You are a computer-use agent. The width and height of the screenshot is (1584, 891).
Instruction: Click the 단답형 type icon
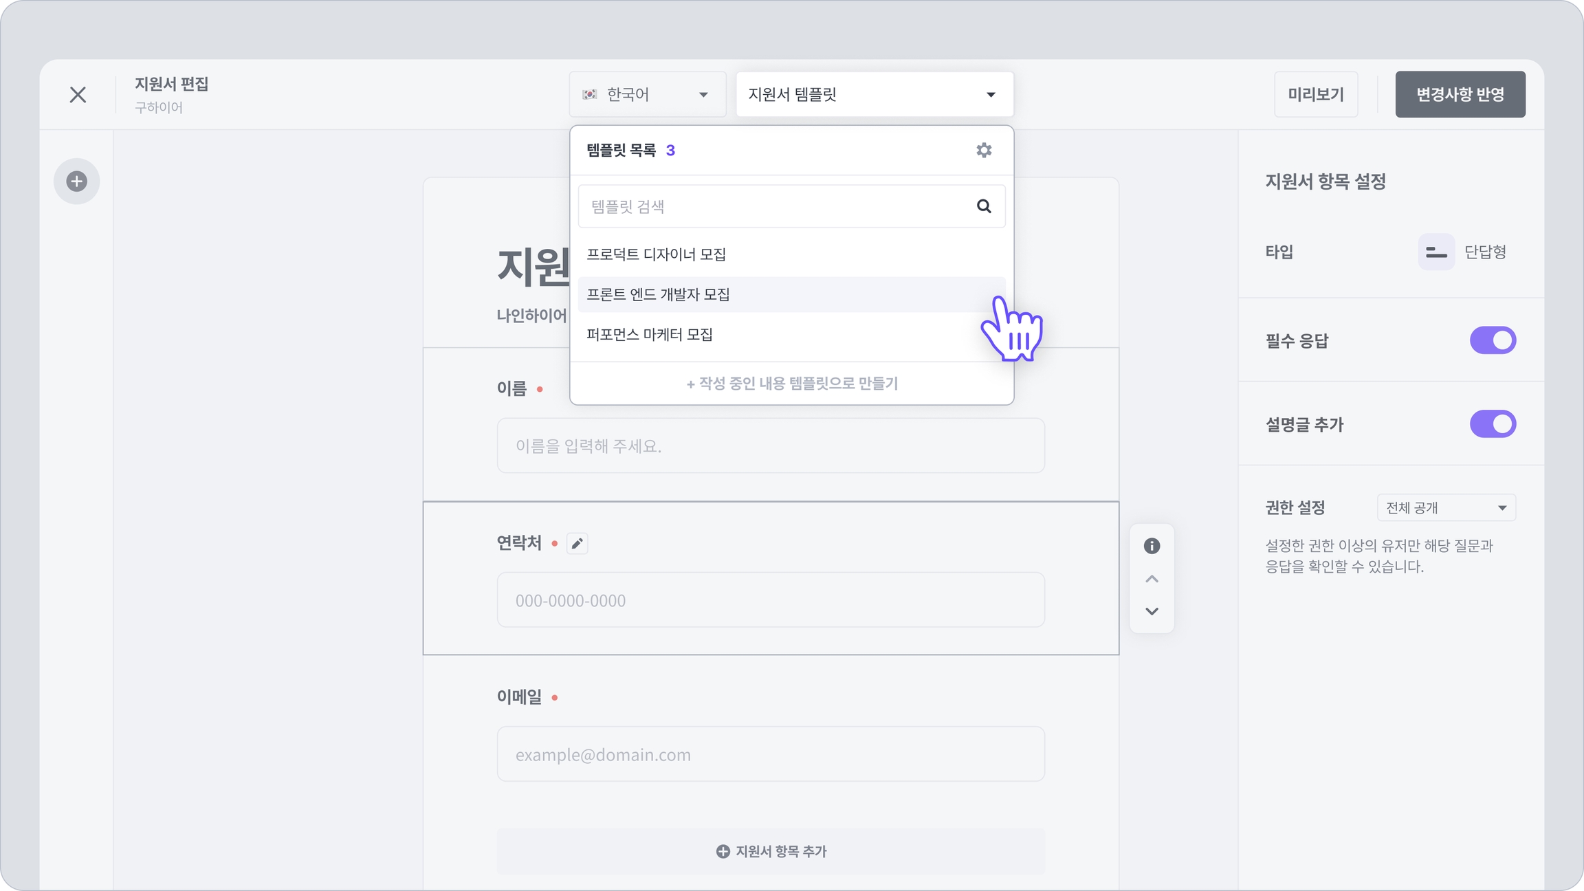(x=1436, y=252)
